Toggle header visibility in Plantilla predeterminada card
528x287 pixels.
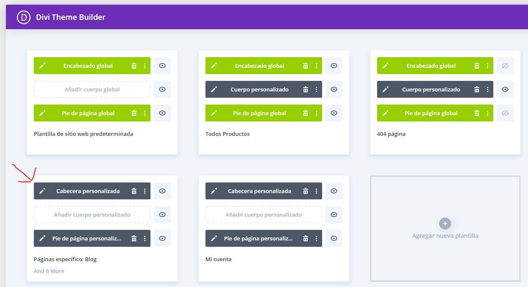point(162,66)
